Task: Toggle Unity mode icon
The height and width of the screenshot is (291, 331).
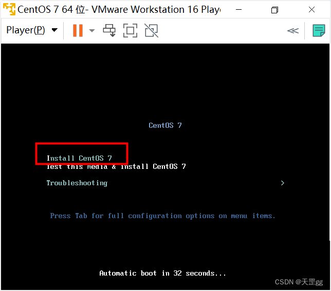Action: [x=151, y=31]
